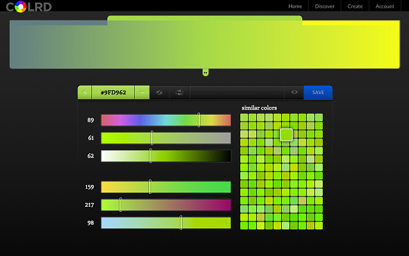Select the bottom-right swatch in similar colors grid
Viewport: 409px width, 256px height.
click(319, 226)
